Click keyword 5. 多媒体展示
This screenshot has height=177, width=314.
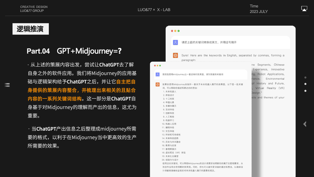tap(170, 106)
